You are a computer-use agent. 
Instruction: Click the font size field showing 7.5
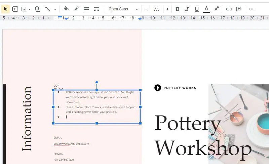coord(156,9)
